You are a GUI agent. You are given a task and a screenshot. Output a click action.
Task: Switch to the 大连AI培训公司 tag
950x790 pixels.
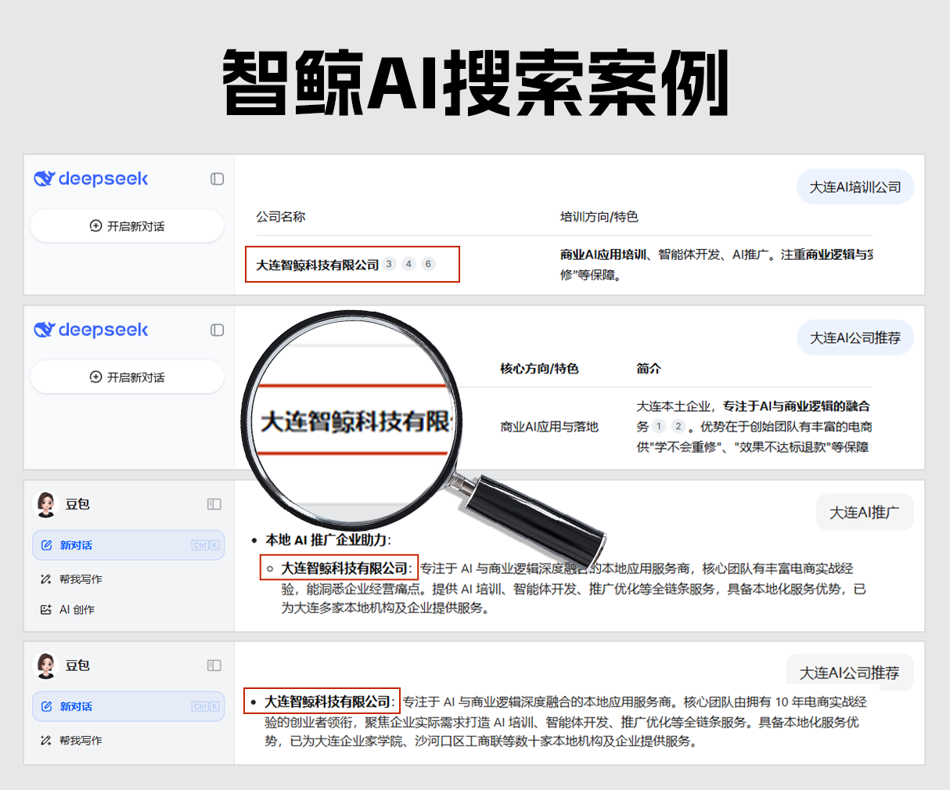coord(855,186)
